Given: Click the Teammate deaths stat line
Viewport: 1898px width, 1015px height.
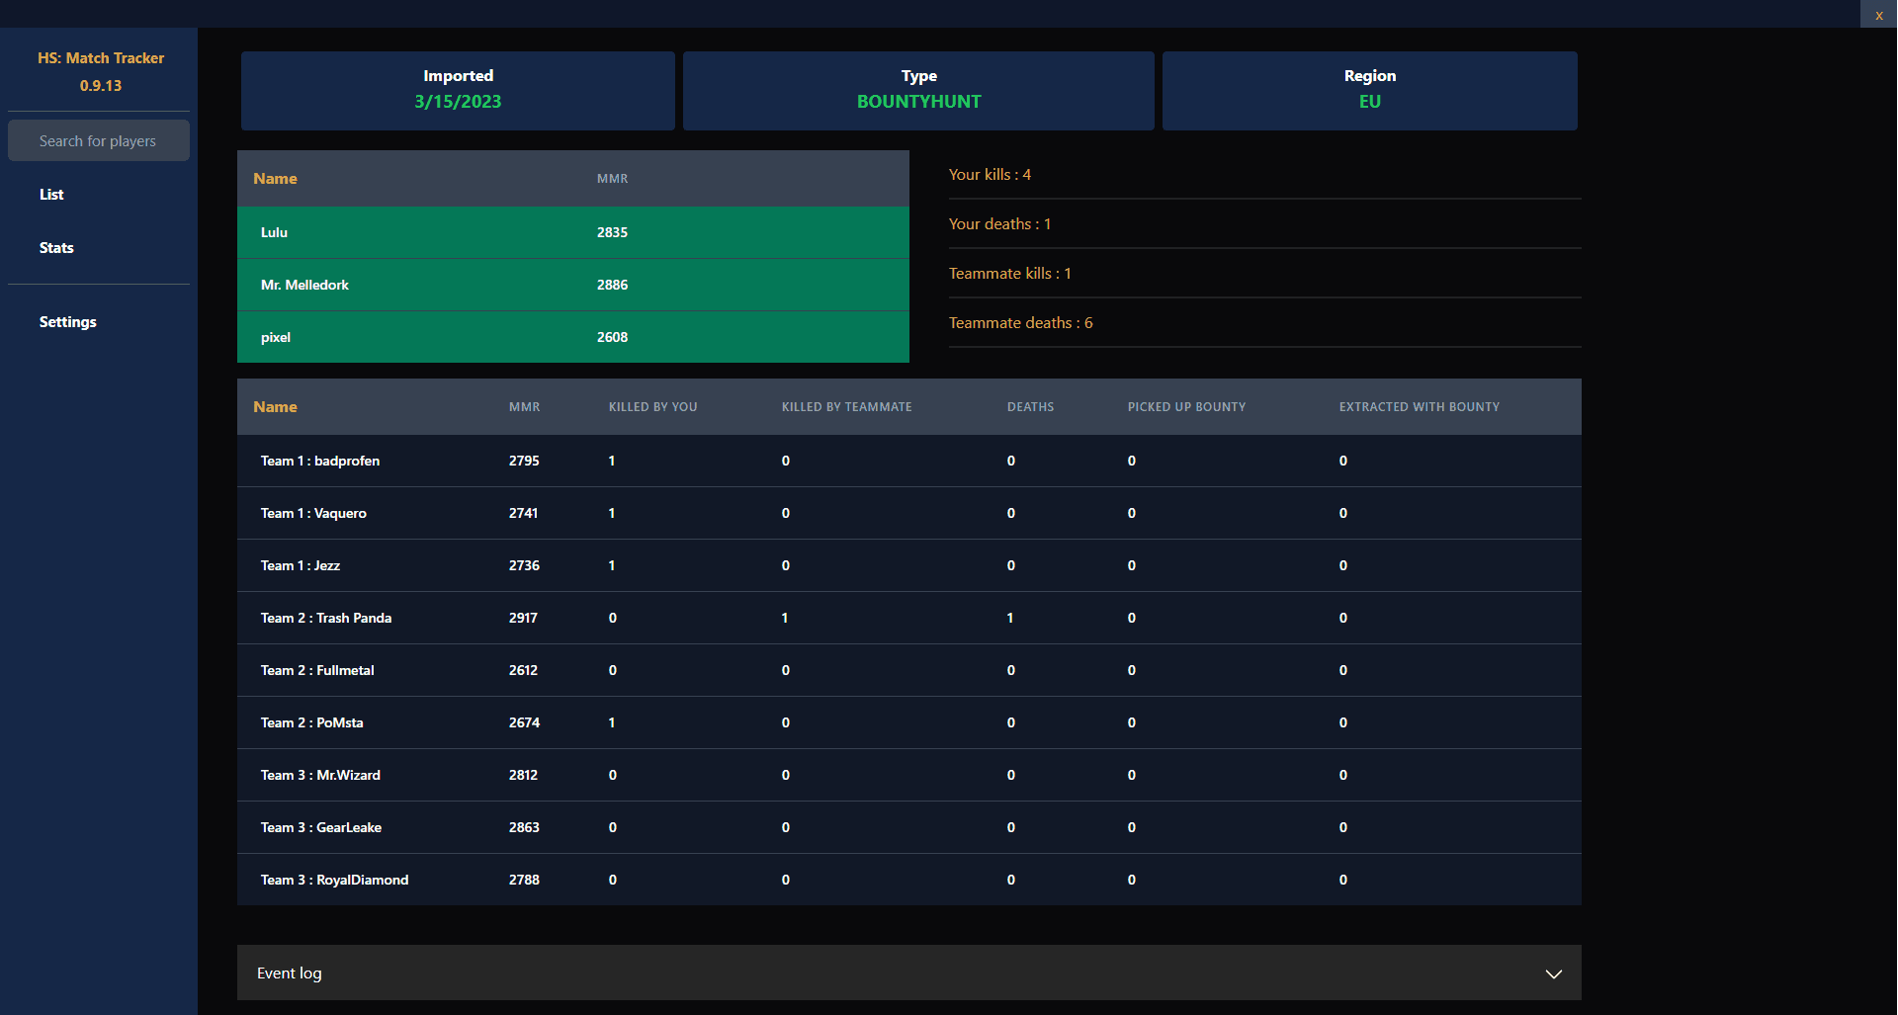Looking at the screenshot, I should pos(1020,322).
